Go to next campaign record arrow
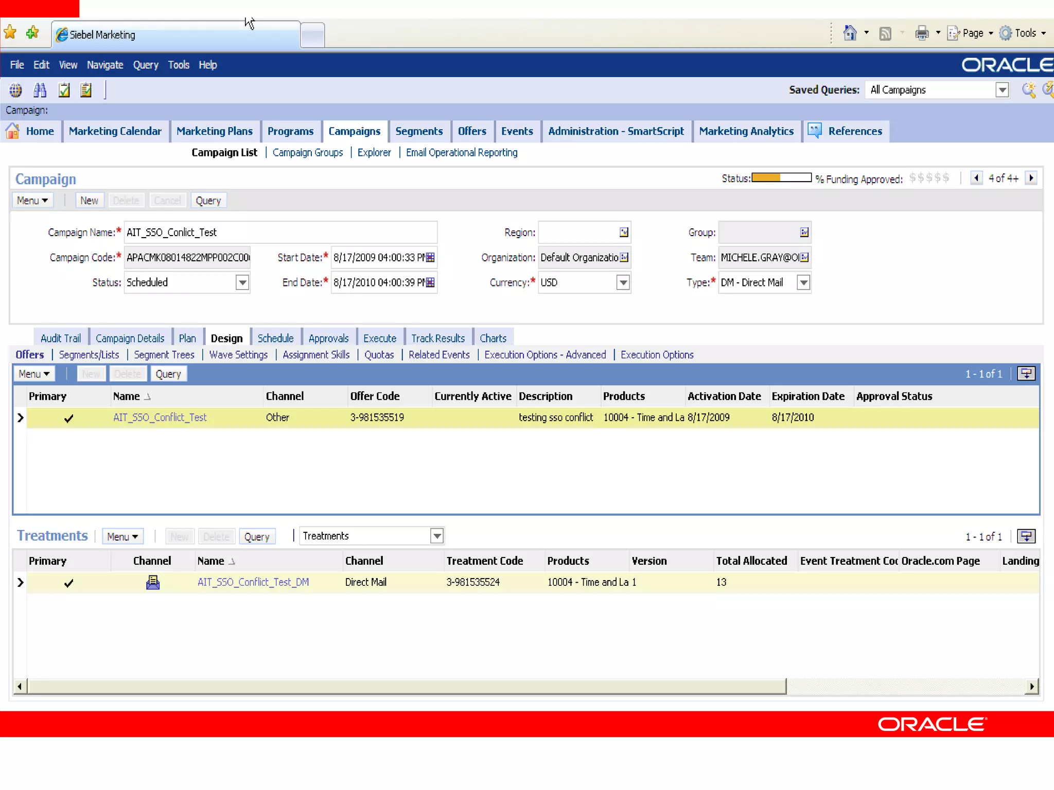The height and width of the screenshot is (790, 1054). click(1031, 178)
